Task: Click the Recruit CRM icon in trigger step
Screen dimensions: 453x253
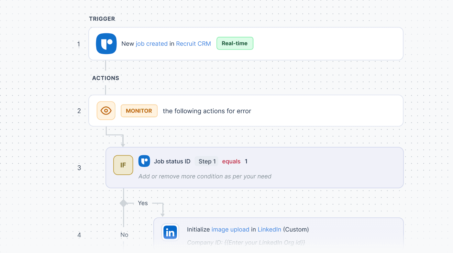Action: 106,44
